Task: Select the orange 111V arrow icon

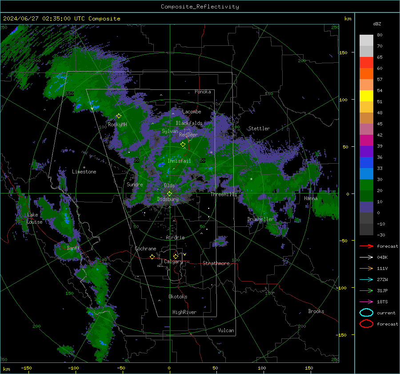Action: pos(366,268)
